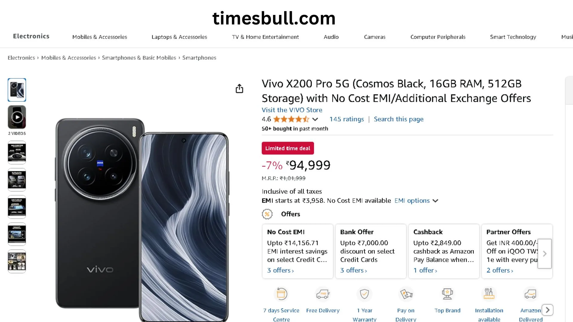Click the Installation available icon
Screen dimensions: 573x322
click(489, 294)
